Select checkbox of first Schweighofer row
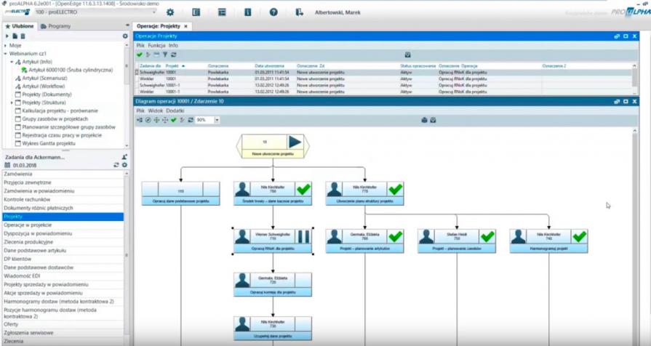Screen dimensions: 651x346 coord(137,73)
